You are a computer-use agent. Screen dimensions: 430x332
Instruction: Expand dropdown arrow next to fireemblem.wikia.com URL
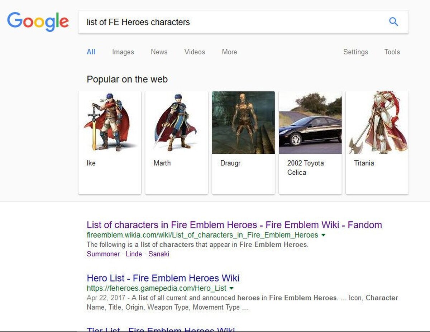click(x=324, y=235)
